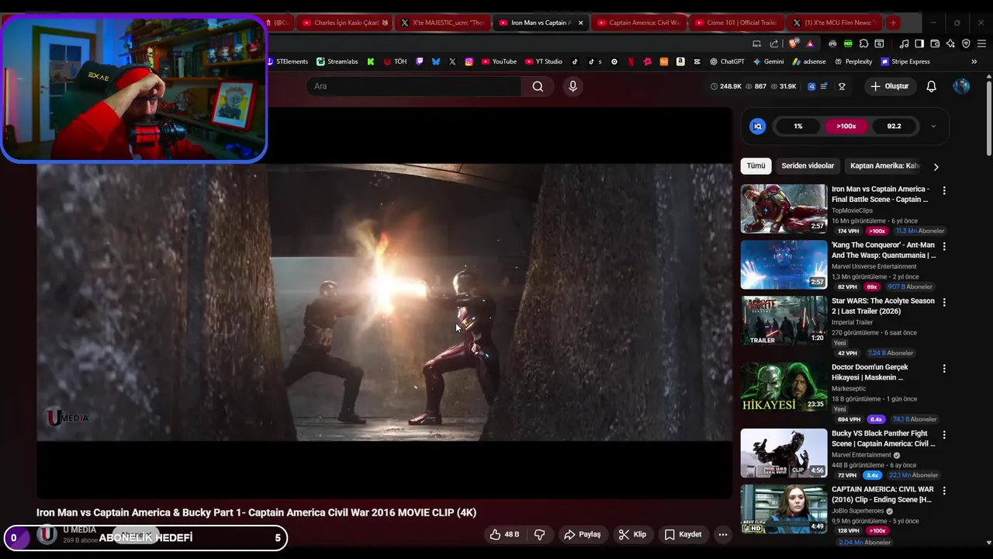The image size is (993, 559).
Task: Select the Tümü filter chip
Action: [x=756, y=166]
